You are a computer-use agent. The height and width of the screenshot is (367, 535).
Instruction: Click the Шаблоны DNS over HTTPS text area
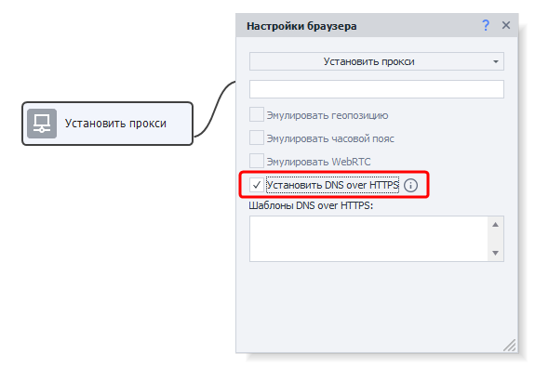(x=368, y=239)
